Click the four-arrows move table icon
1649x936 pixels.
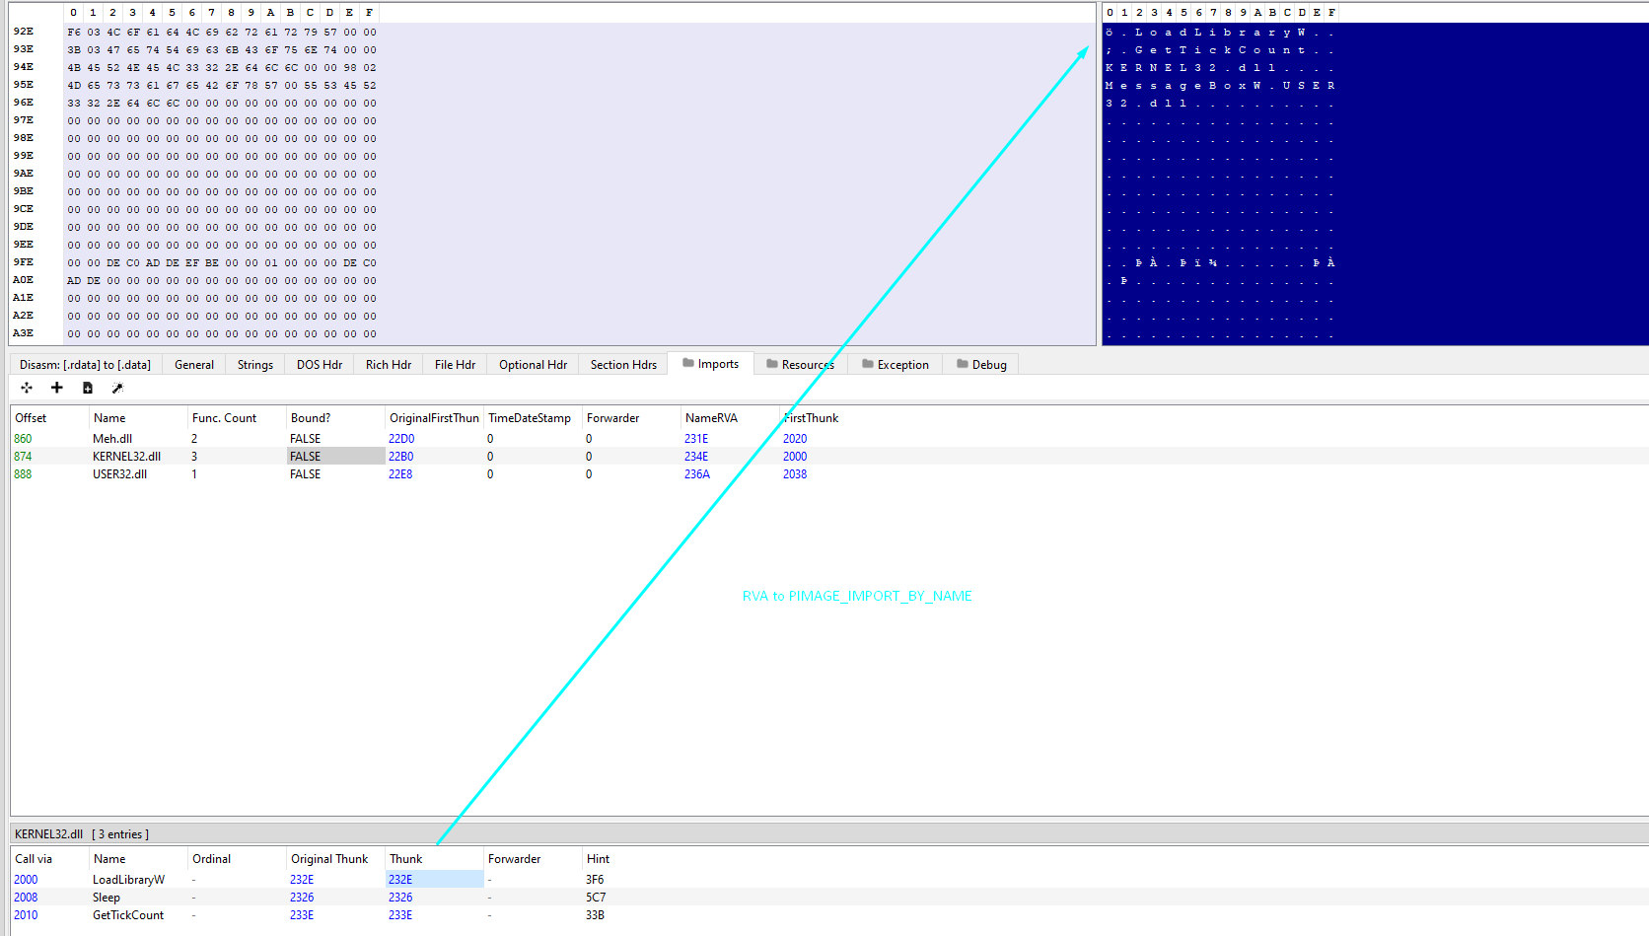[27, 388]
